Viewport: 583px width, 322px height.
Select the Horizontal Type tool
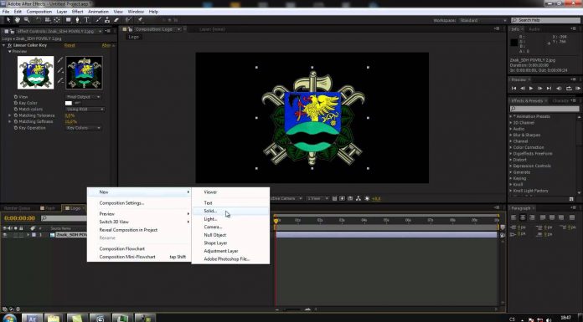click(x=86, y=20)
